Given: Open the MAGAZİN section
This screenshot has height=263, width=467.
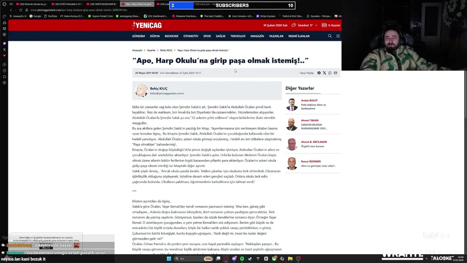Looking at the screenshot, I should (257, 36).
